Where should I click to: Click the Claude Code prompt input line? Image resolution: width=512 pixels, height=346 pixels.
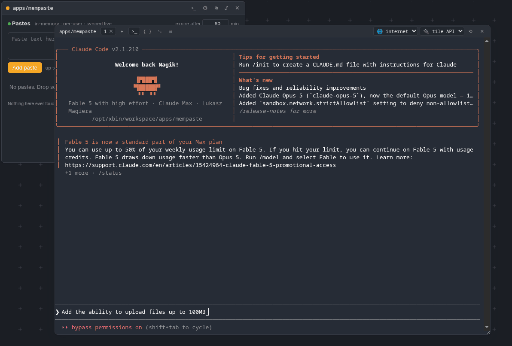268,312
